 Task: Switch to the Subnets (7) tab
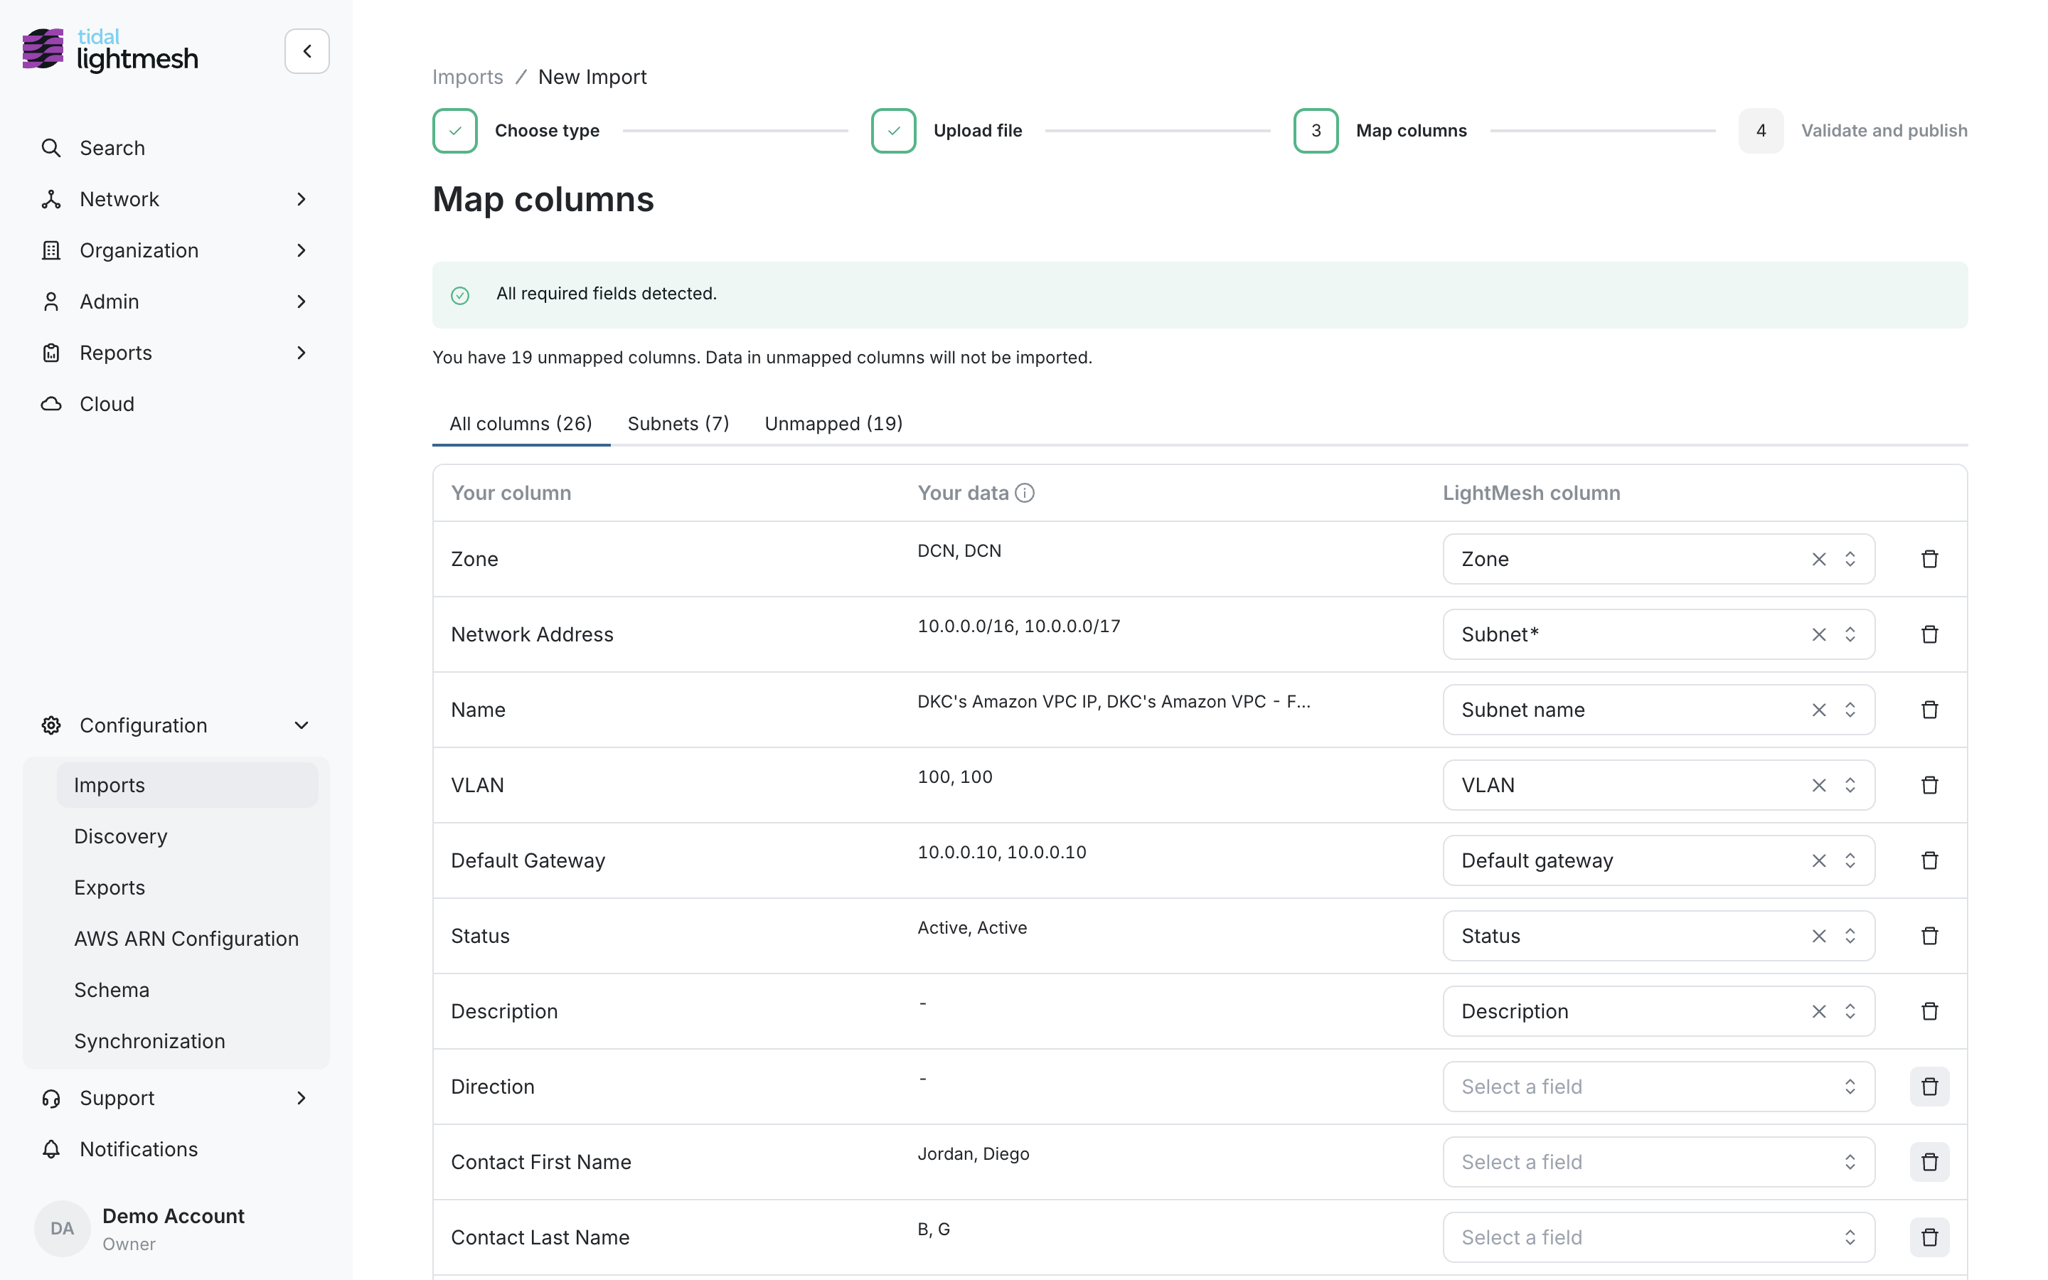pyautogui.click(x=678, y=423)
